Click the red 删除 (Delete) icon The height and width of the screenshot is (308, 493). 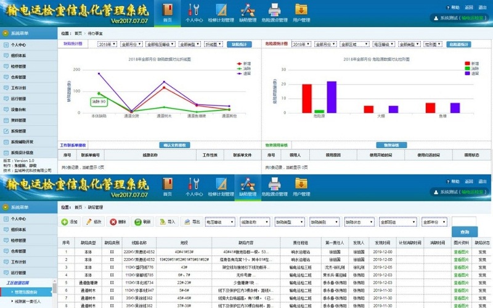(x=113, y=222)
